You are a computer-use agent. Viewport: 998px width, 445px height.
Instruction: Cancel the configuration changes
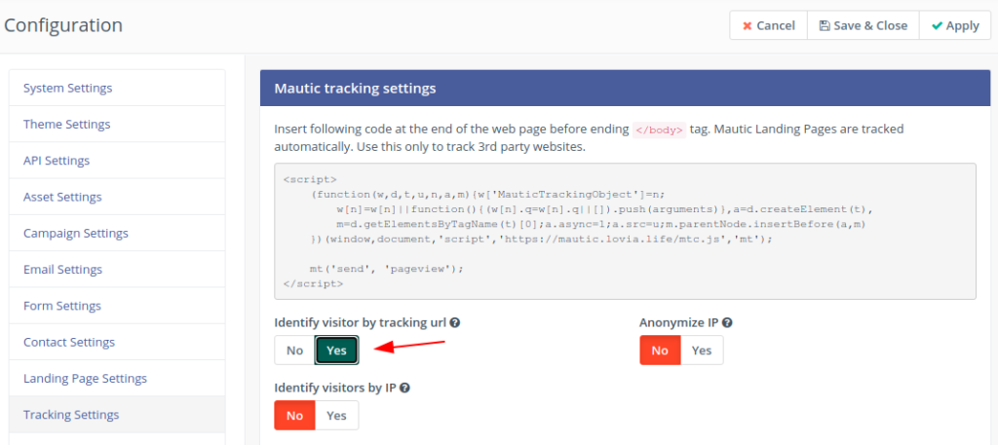point(768,25)
